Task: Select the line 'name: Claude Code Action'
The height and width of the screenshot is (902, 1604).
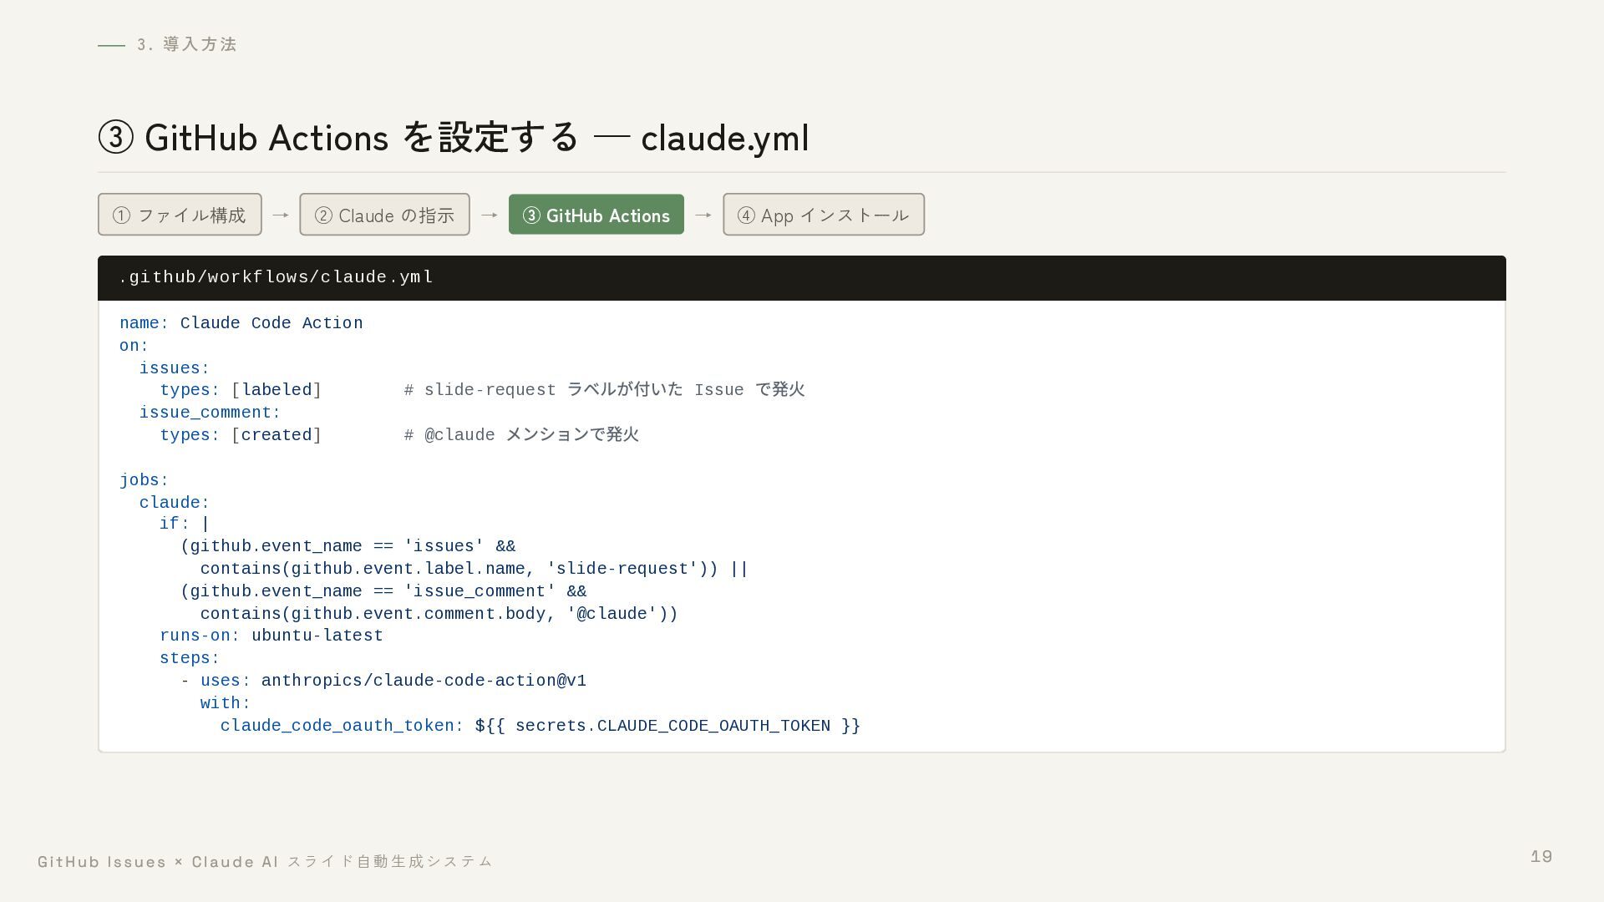Action: tap(241, 323)
